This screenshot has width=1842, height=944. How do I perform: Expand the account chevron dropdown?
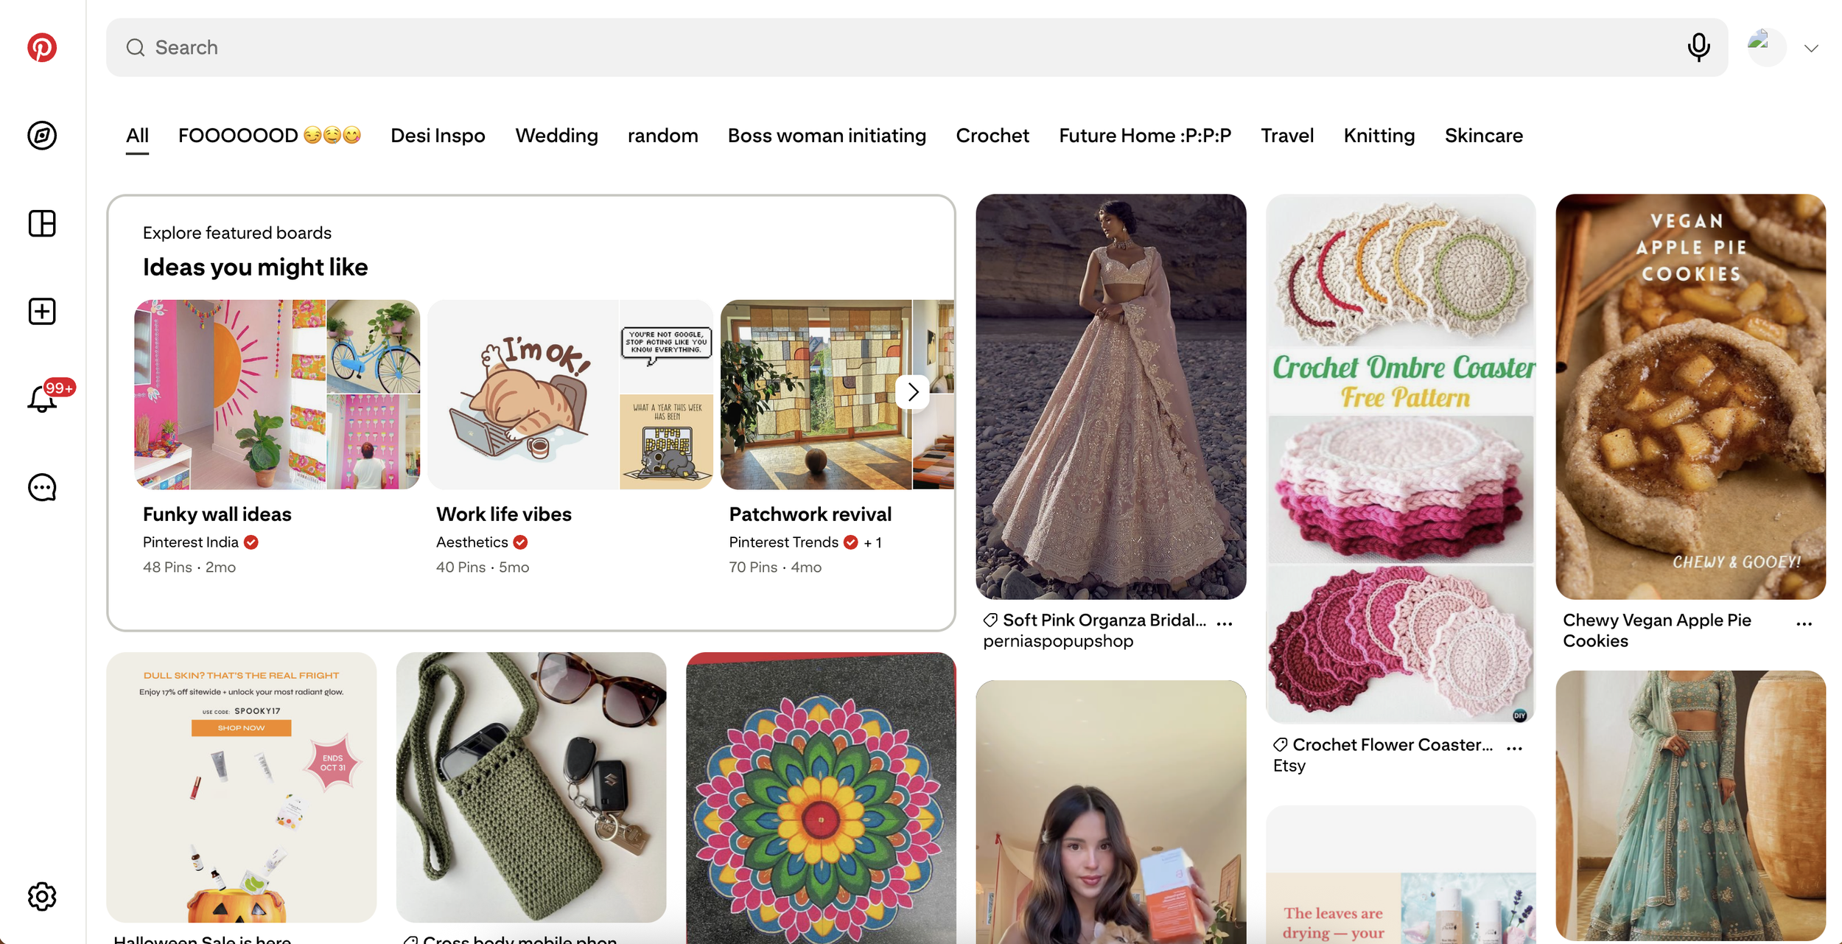1811,49
